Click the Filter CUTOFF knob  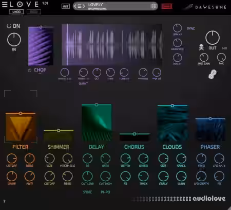[12, 159]
